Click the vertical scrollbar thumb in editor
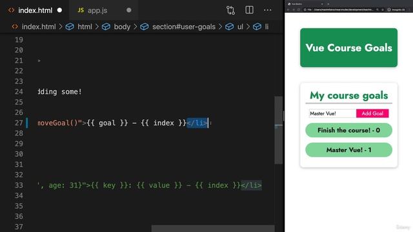 coord(278,130)
